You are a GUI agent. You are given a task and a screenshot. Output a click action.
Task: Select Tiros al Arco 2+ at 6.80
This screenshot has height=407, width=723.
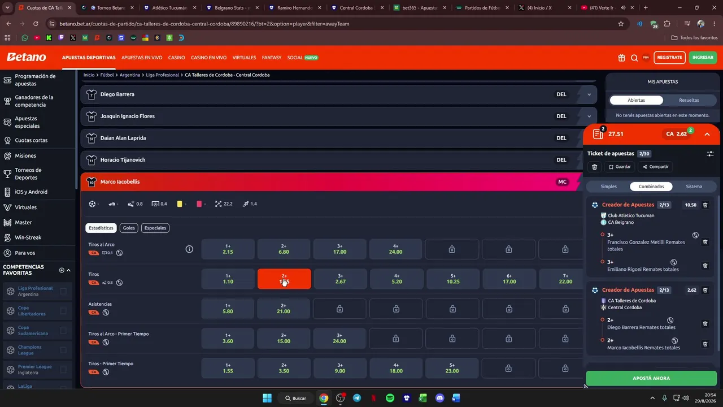pyautogui.click(x=284, y=249)
